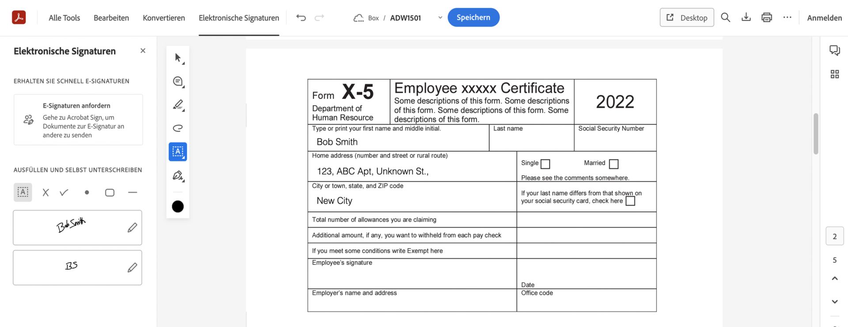Choose the checkmark tool
Viewport: 848px width, 327px height.
64,192
